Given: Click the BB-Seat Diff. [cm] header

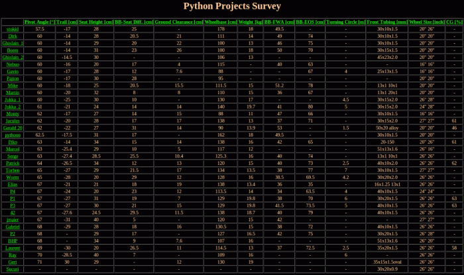Looking at the screenshot, I should [134, 22].
